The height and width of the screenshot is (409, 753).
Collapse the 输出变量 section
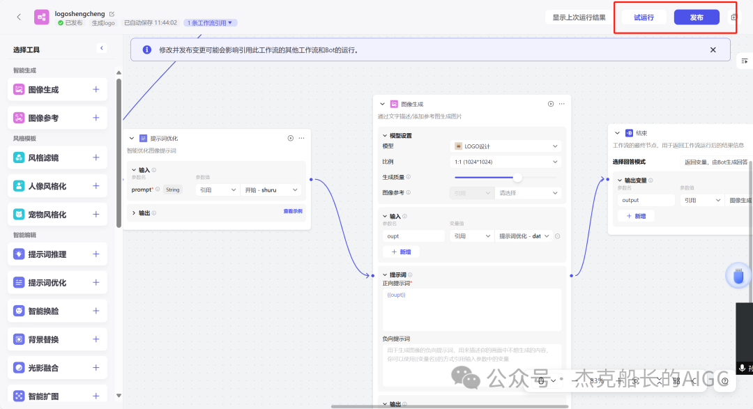click(x=620, y=180)
